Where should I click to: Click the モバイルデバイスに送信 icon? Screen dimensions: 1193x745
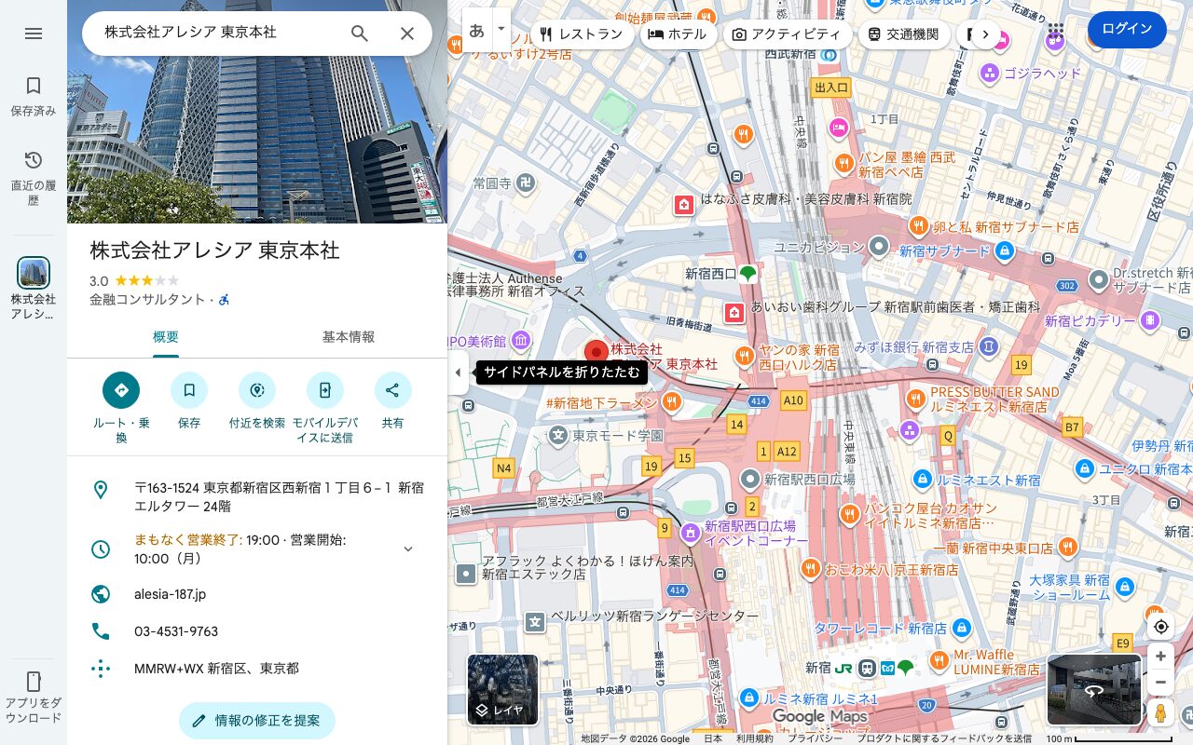pos(325,390)
